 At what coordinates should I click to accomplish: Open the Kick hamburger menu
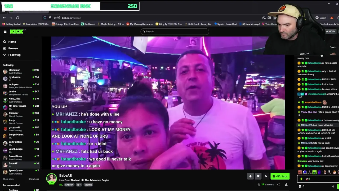(x=5, y=32)
